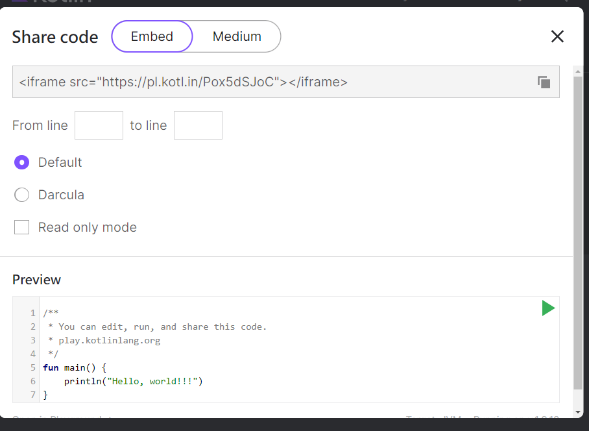This screenshot has height=431, width=589.
Task: Select the Default theme radio button
Action: 22,162
